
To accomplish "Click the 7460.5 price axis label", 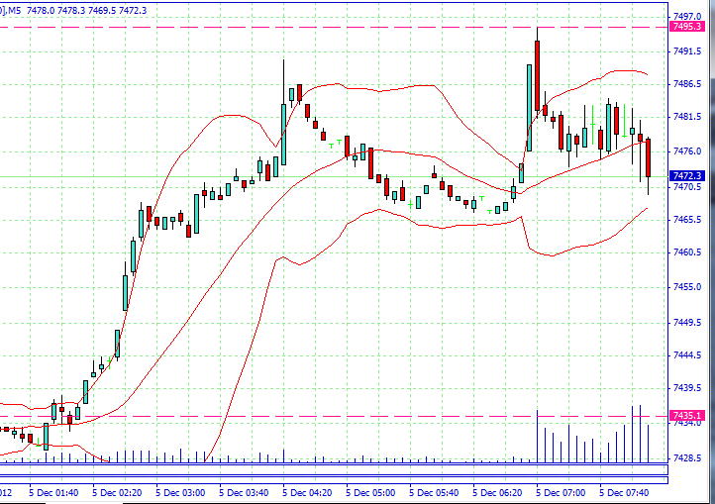I will pyautogui.click(x=687, y=252).
